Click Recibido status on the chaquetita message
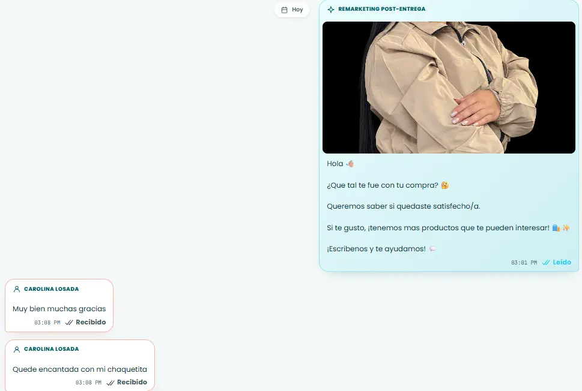Screen dimensions: 582x391 pyautogui.click(x=132, y=382)
